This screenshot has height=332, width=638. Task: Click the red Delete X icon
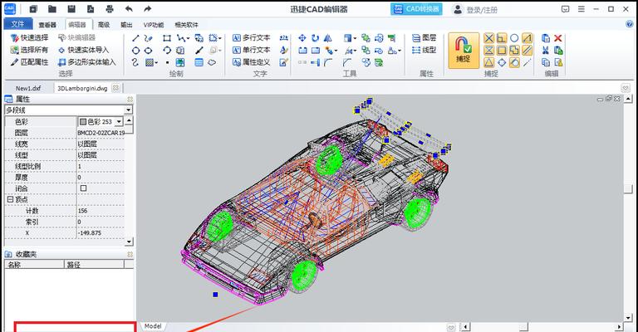coord(558,38)
